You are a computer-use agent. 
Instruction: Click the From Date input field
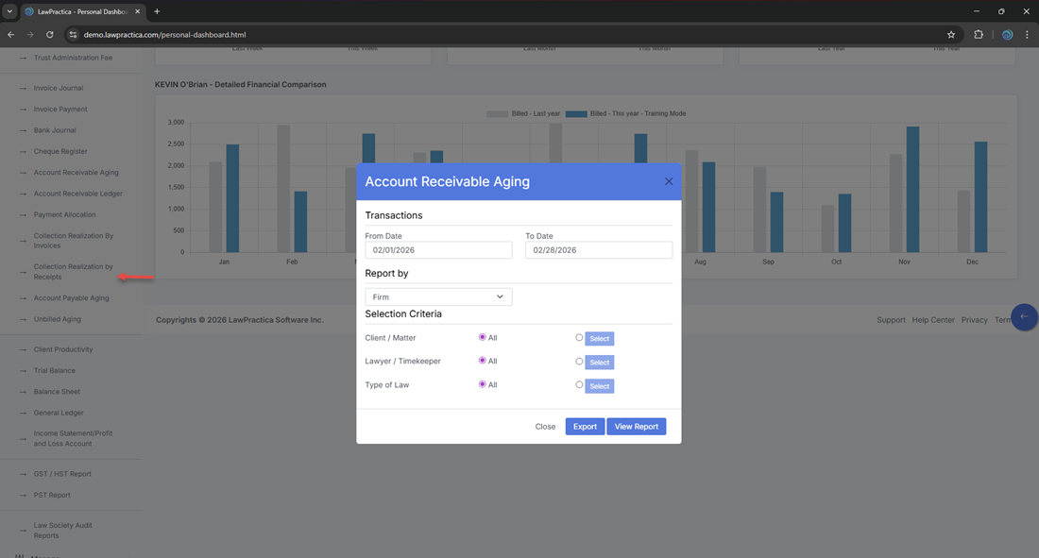(438, 250)
